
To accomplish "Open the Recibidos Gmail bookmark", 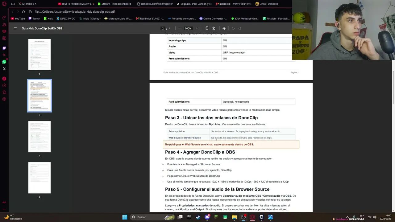I will pyautogui.click(x=150, y=18).
